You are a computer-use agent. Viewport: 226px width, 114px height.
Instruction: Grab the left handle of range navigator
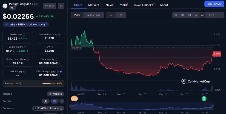pyautogui.click(x=71, y=106)
